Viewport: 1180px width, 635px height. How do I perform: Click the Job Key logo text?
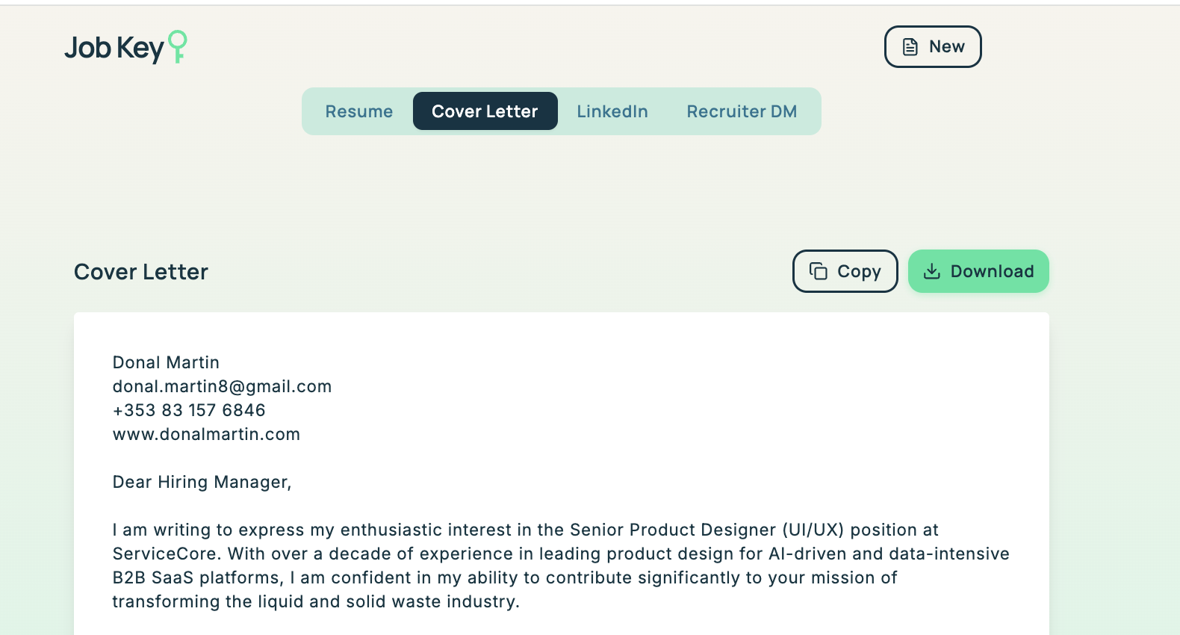[114, 48]
